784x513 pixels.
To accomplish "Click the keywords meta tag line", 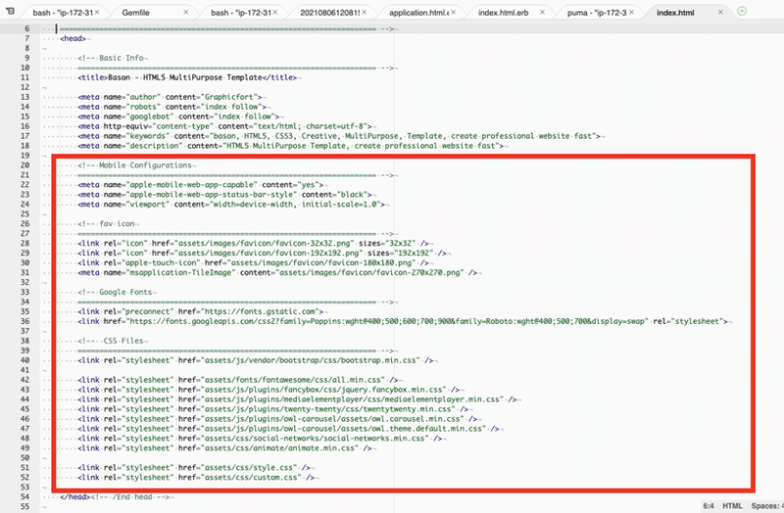I will (x=339, y=136).
